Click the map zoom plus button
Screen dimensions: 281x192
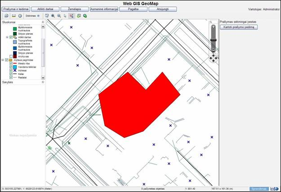213,27
